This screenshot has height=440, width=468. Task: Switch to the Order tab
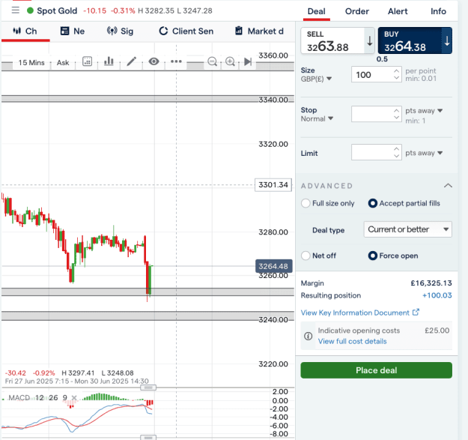pyautogui.click(x=357, y=11)
